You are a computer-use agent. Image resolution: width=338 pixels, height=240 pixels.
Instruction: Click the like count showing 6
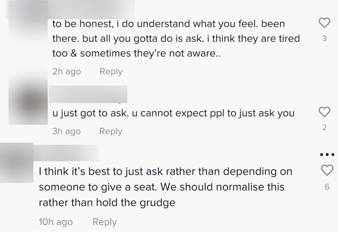327,187
